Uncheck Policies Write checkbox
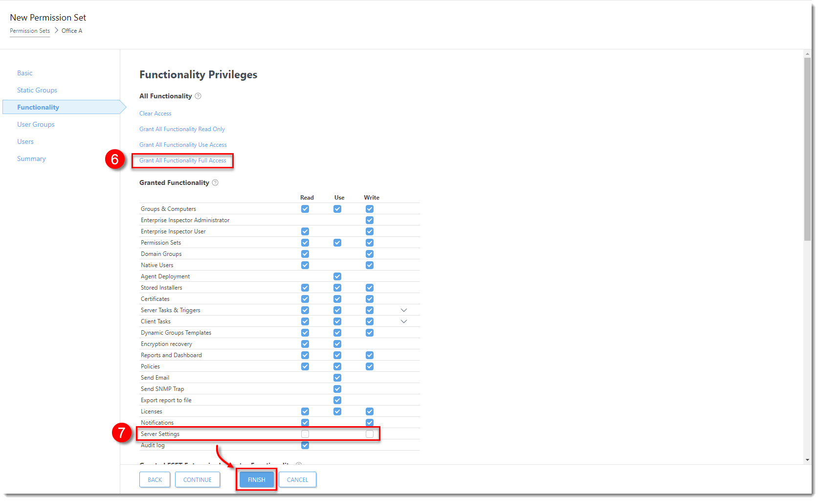Screen dimensions: 819x501 (x=370, y=366)
